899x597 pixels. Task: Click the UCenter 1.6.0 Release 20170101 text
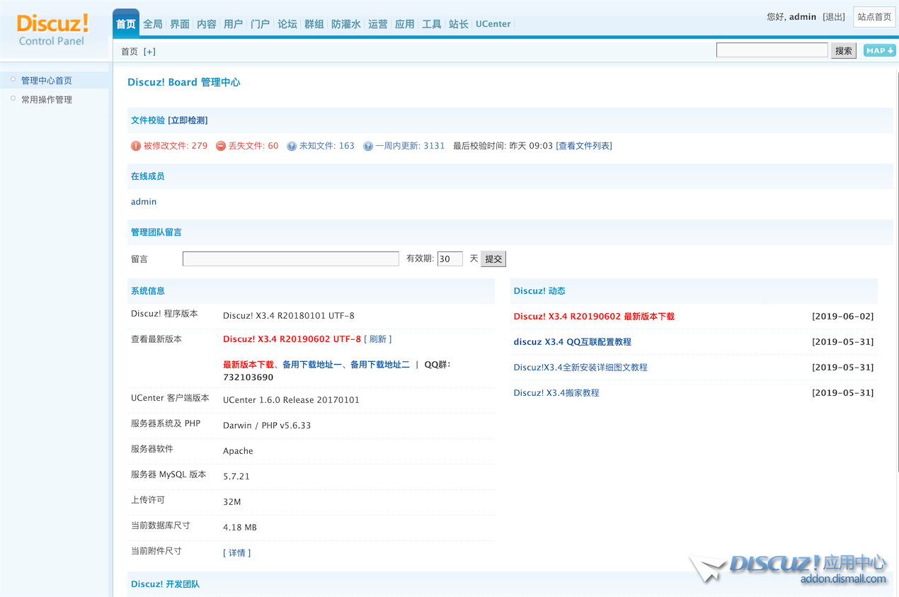tap(291, 400)
